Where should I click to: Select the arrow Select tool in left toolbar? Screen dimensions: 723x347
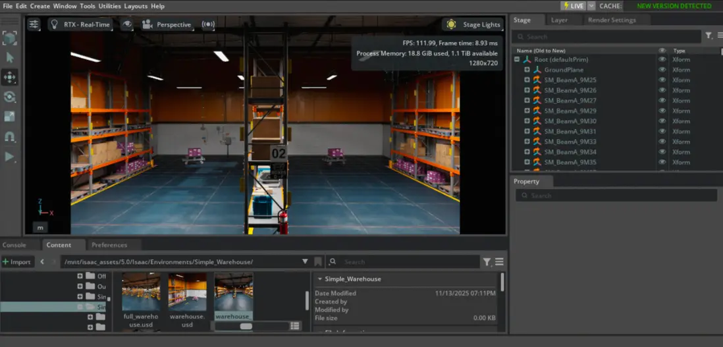(x=10, y=57)
